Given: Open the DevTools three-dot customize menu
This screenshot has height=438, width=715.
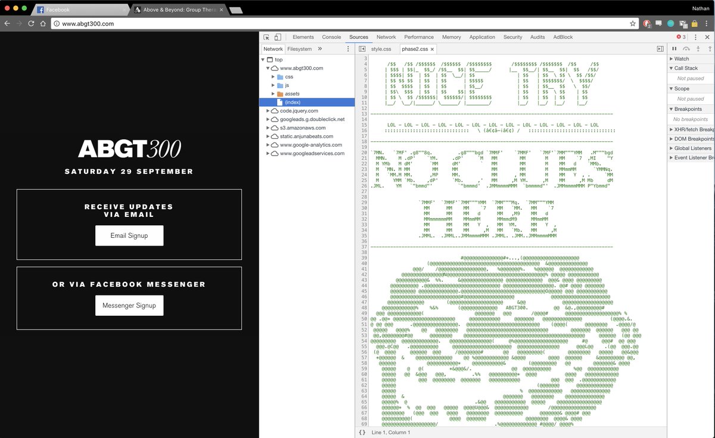Looking at the screenshot, I should pos(695,37).
